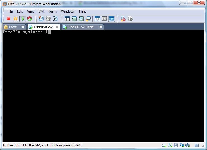Reset the VM with the red-green arrows icon
The width and height of the screenshot is (207, 150).
(x=30, y=19)
